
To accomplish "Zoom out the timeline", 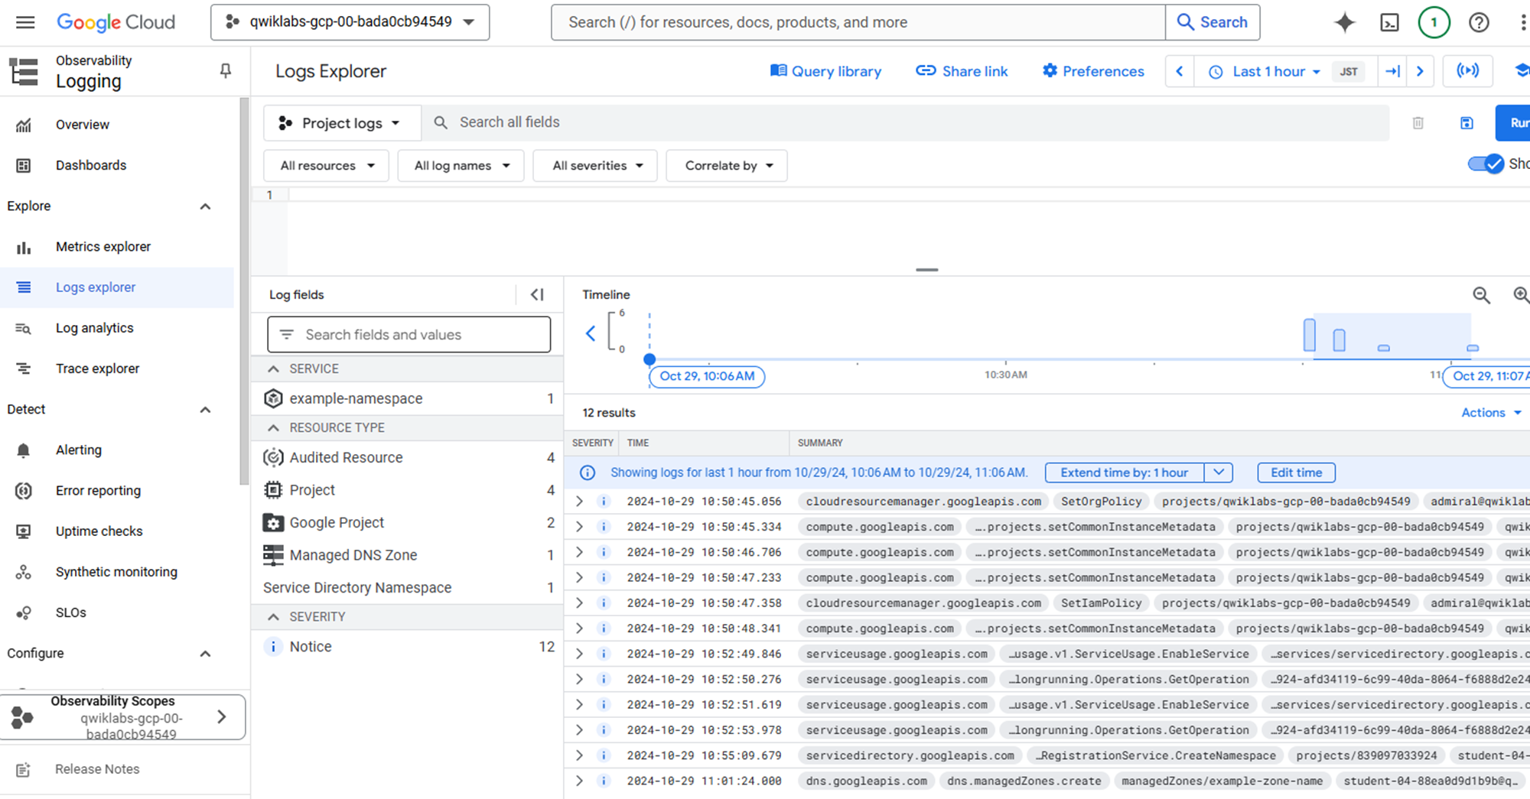I will coord(1482,295).
